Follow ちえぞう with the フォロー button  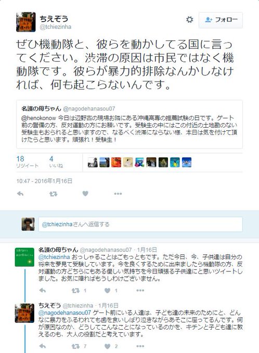pyautogui.click(x=221, y=20)
